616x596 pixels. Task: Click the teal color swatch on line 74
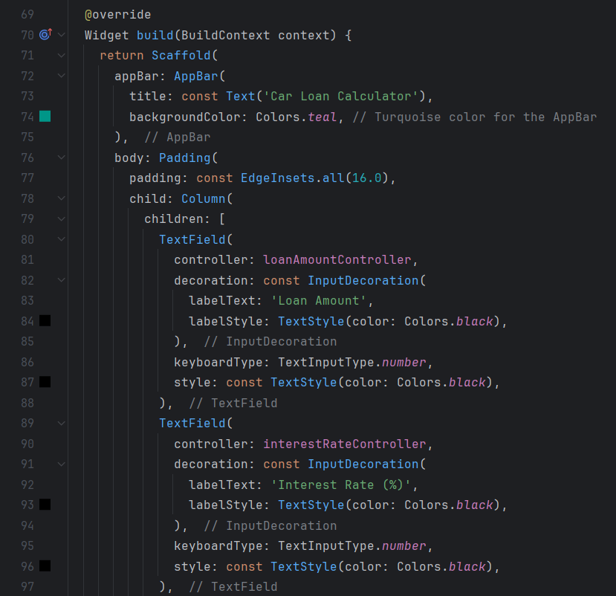[45, 116]
